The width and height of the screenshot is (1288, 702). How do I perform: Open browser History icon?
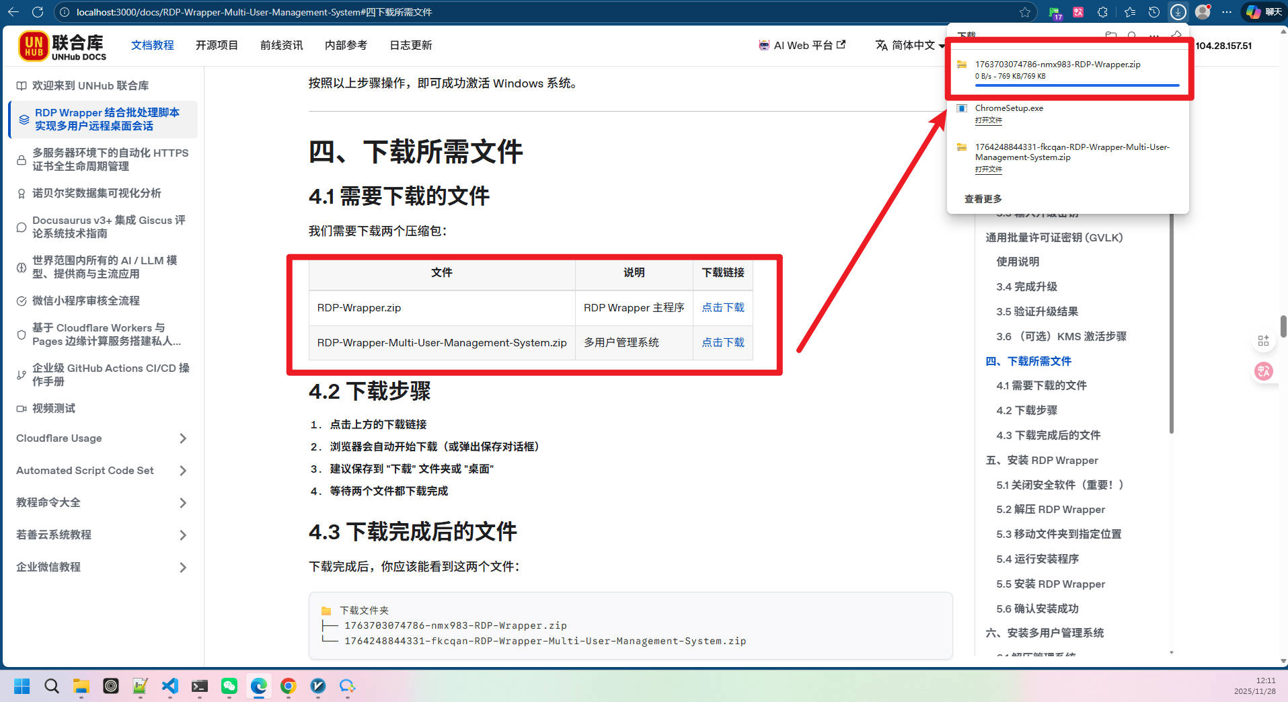tap(1154, 12)
